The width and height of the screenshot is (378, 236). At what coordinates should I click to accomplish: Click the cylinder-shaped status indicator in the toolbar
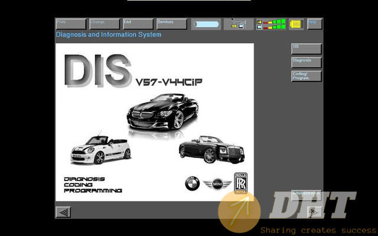(206, 25)
